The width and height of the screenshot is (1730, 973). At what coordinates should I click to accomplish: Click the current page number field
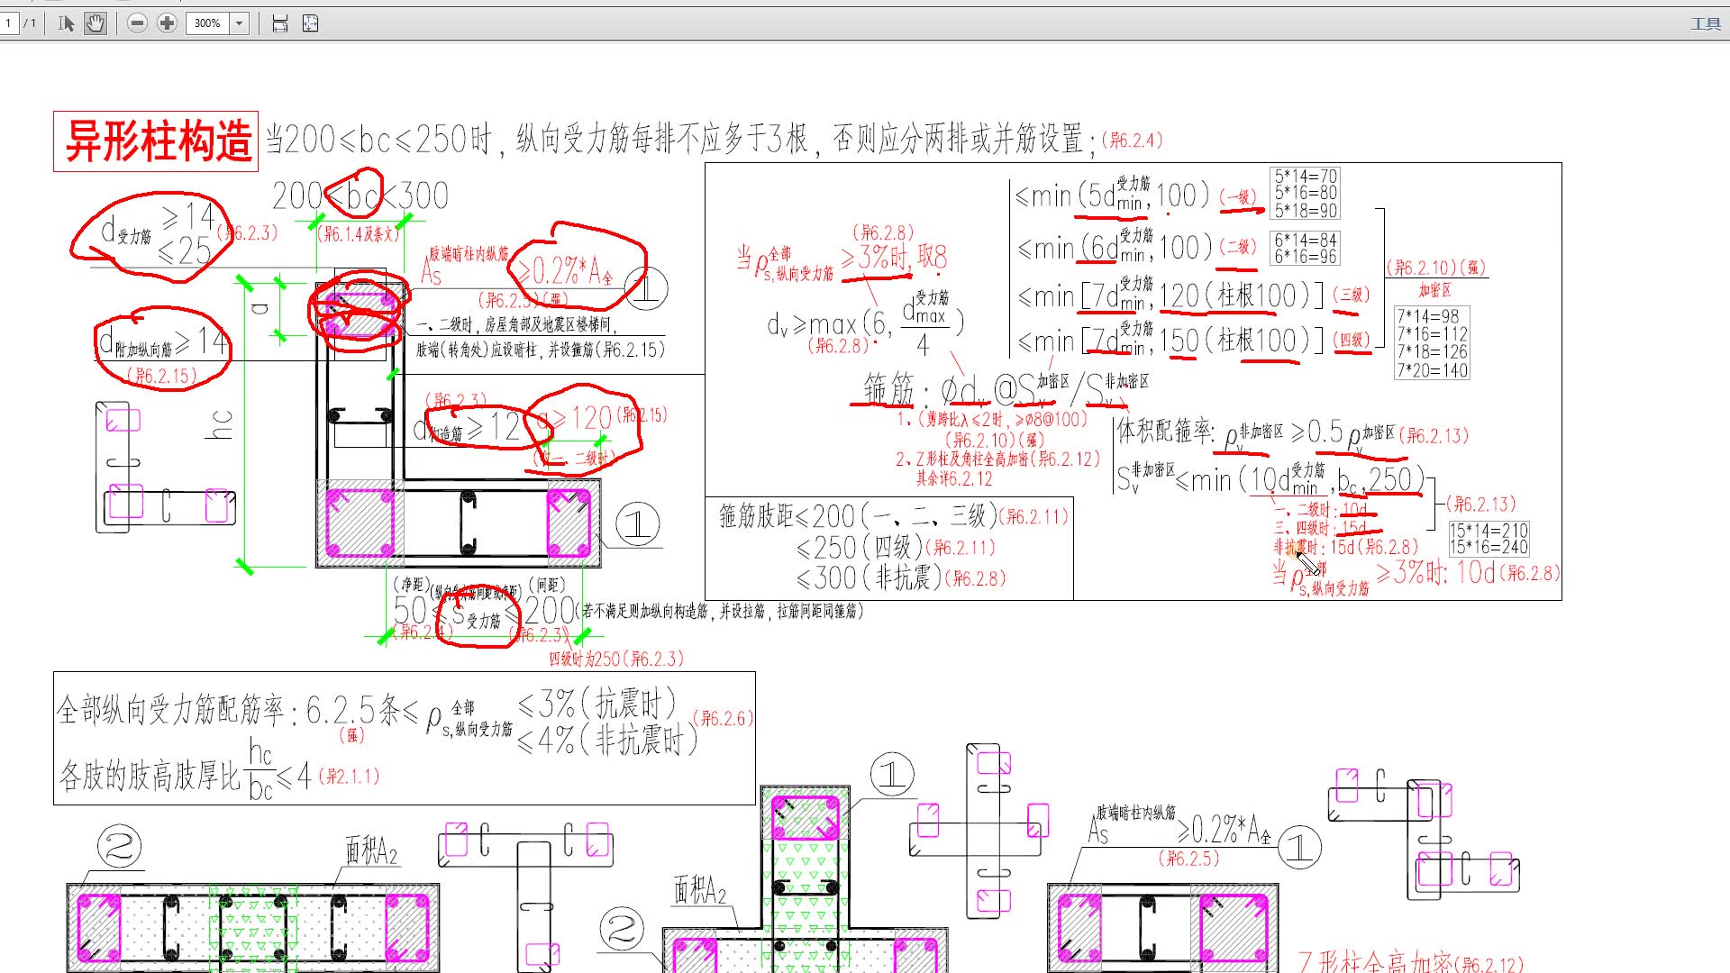[9, 23]
